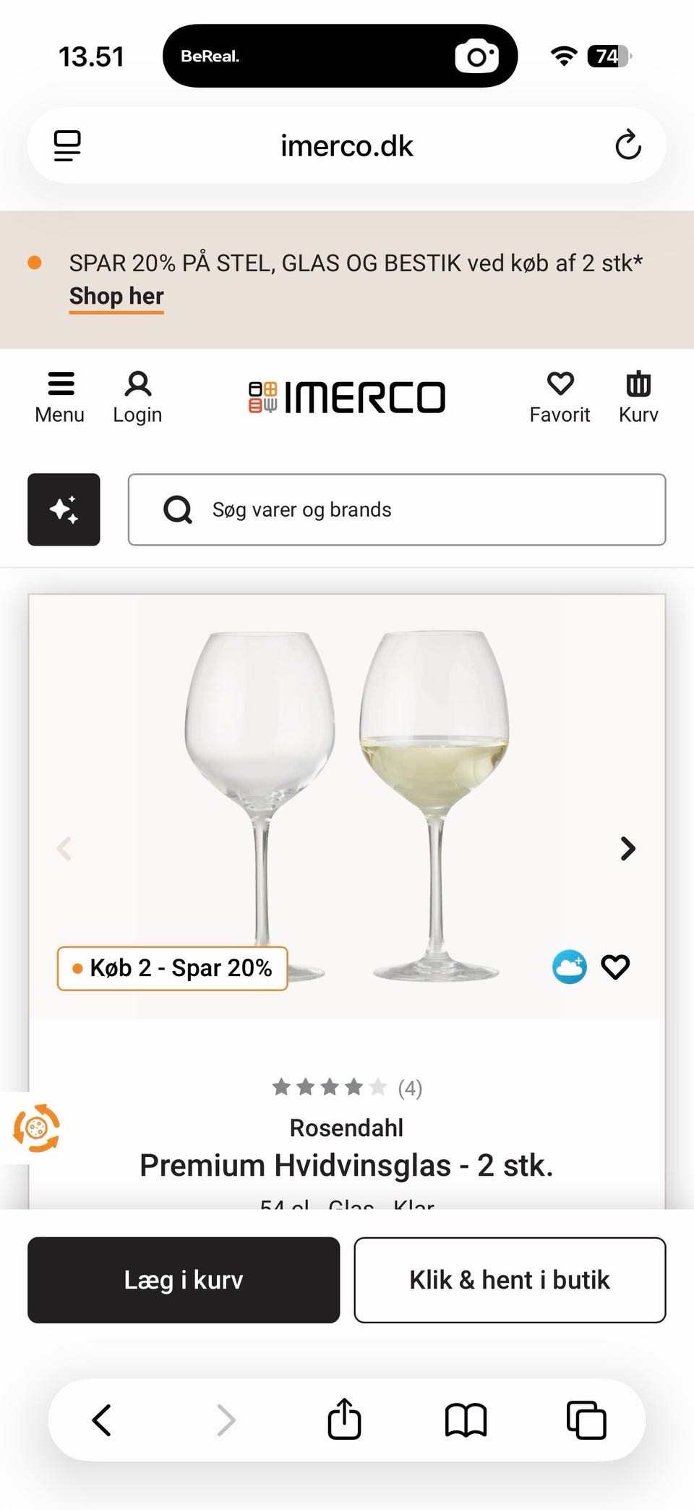Viewport: 694px width, 1510px height.
Task: Toggle favorite heart on product image
Action: 616,967
